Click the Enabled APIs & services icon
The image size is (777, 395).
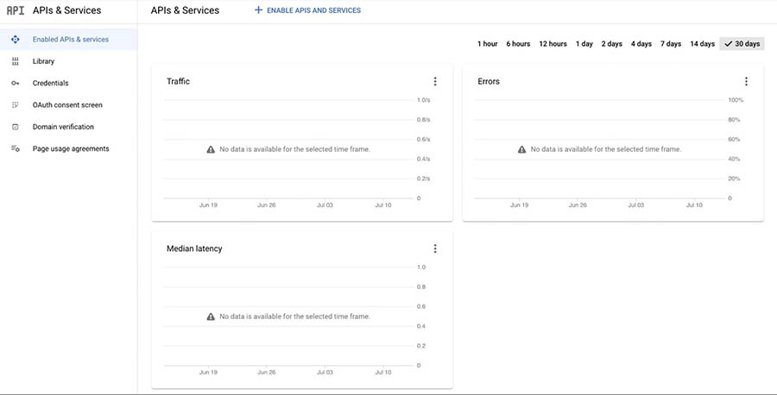tap(15, 40)
